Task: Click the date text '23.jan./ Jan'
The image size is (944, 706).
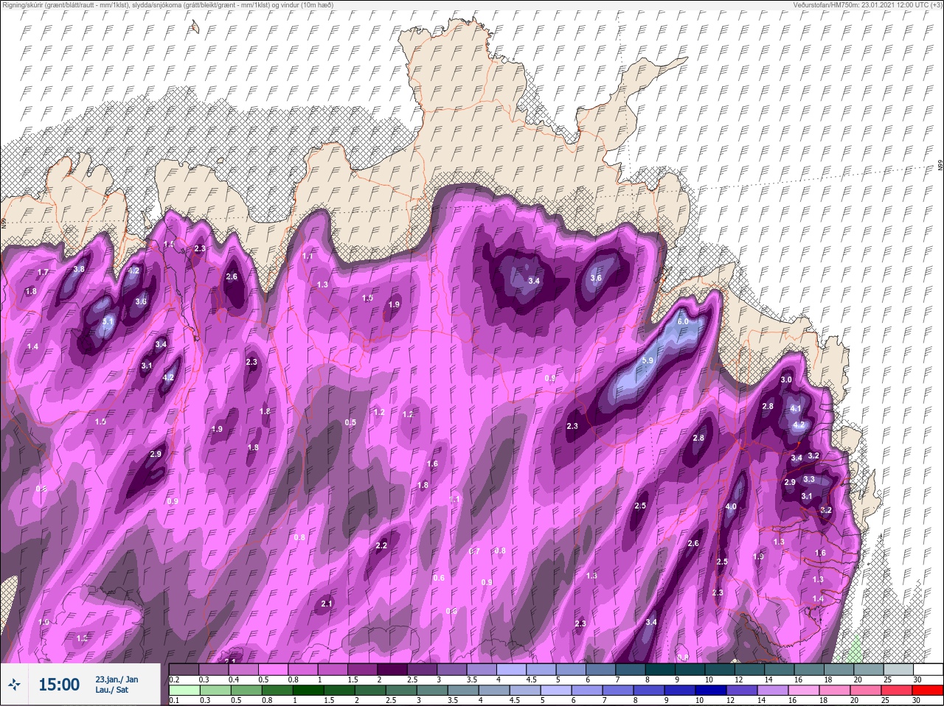Action: click(x=117, y=679)
